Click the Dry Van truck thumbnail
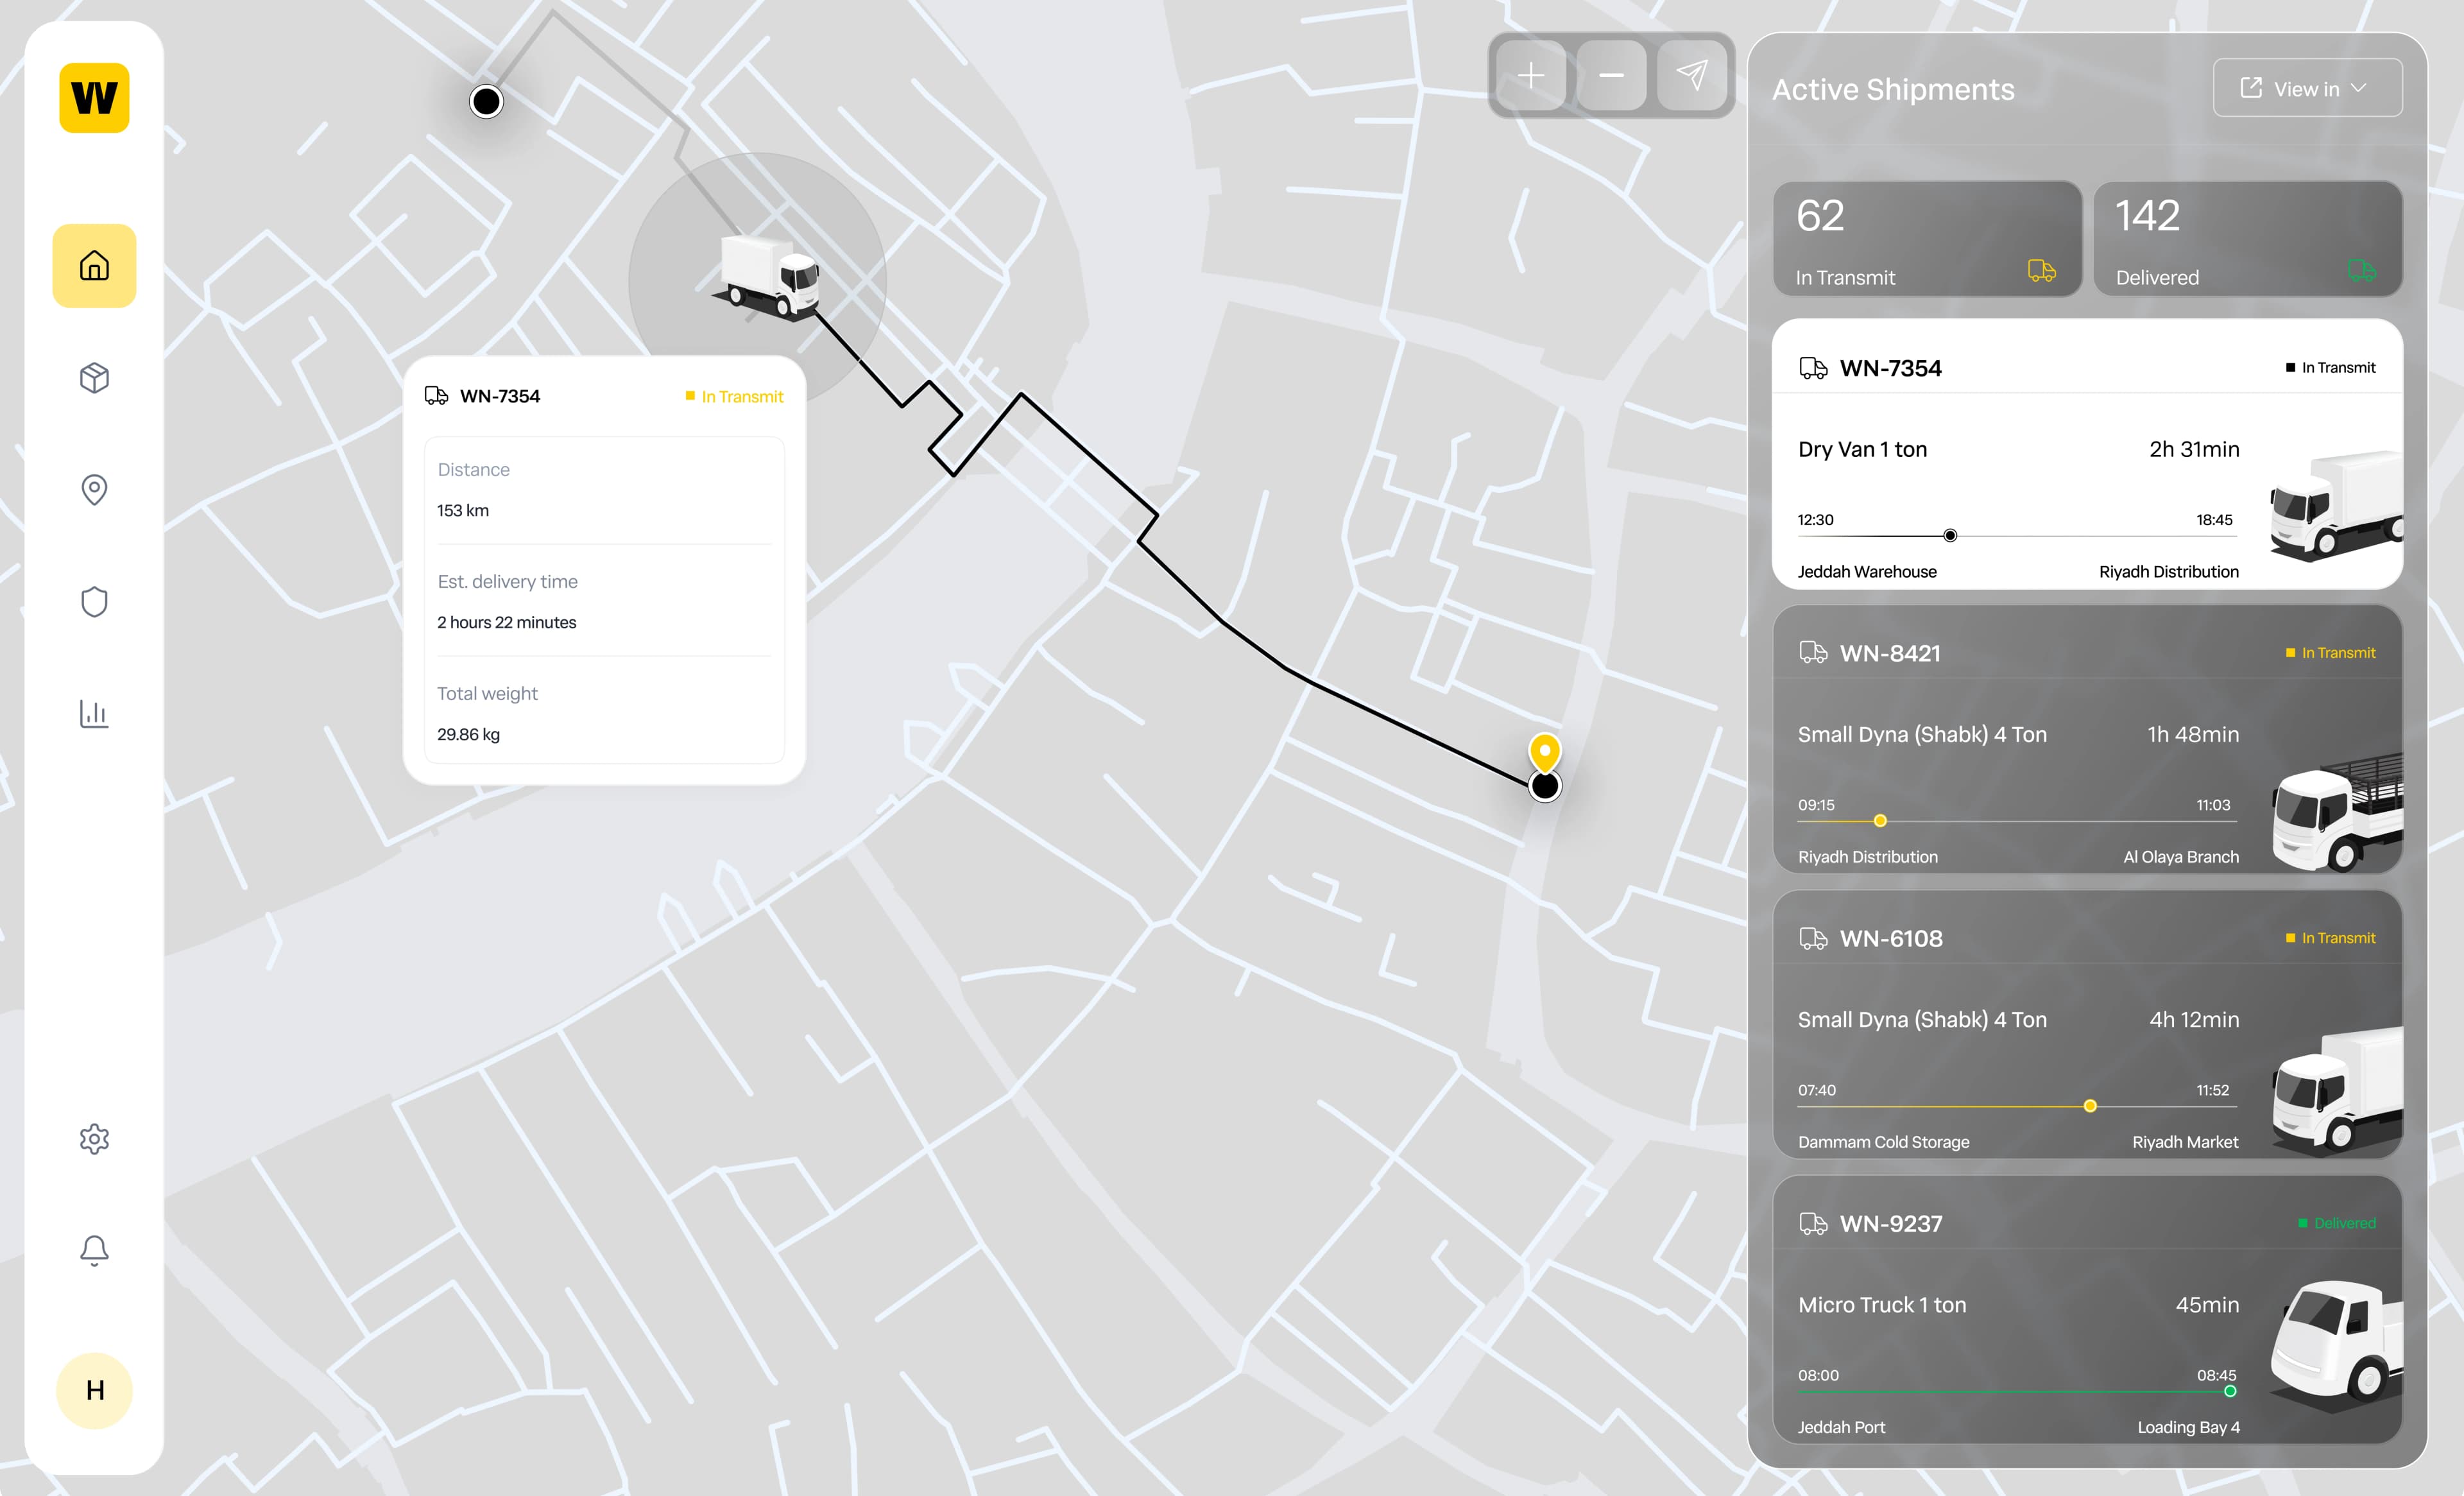Image resolution: width=2464 pixels, height=1496 pixels. (2335, 506)
